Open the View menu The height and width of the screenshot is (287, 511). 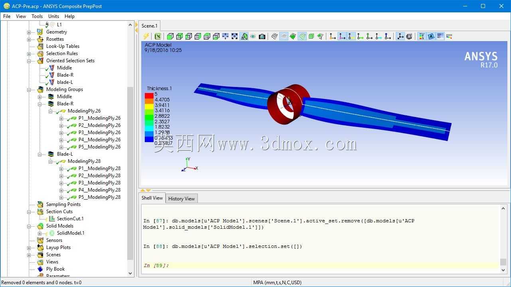(x=21, y=16)
